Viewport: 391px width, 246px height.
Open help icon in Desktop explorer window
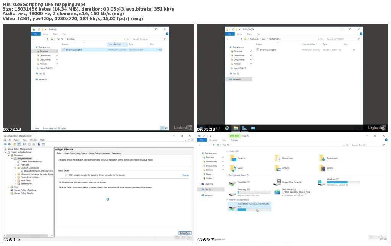tap(167, 34)
